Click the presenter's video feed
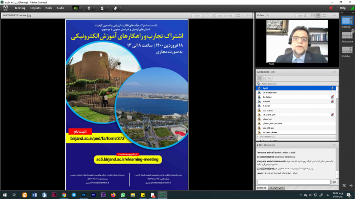Viewport: 355px width, 199px height. (x=297, y=41)
